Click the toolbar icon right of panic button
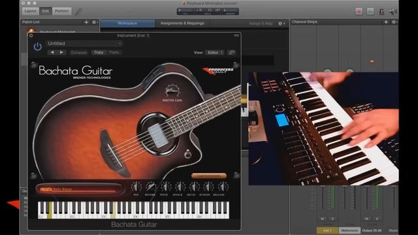Screen dimensions: 418x235 (370, 11)
